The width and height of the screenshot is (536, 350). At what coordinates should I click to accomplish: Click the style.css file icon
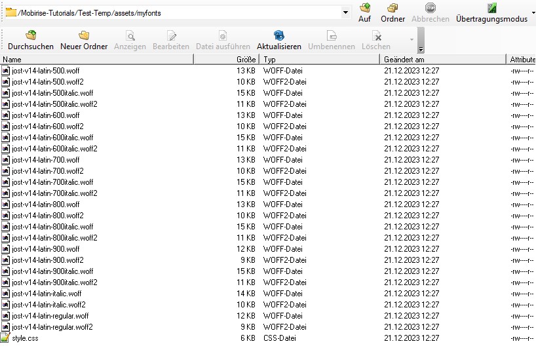[x=6, y=338]
